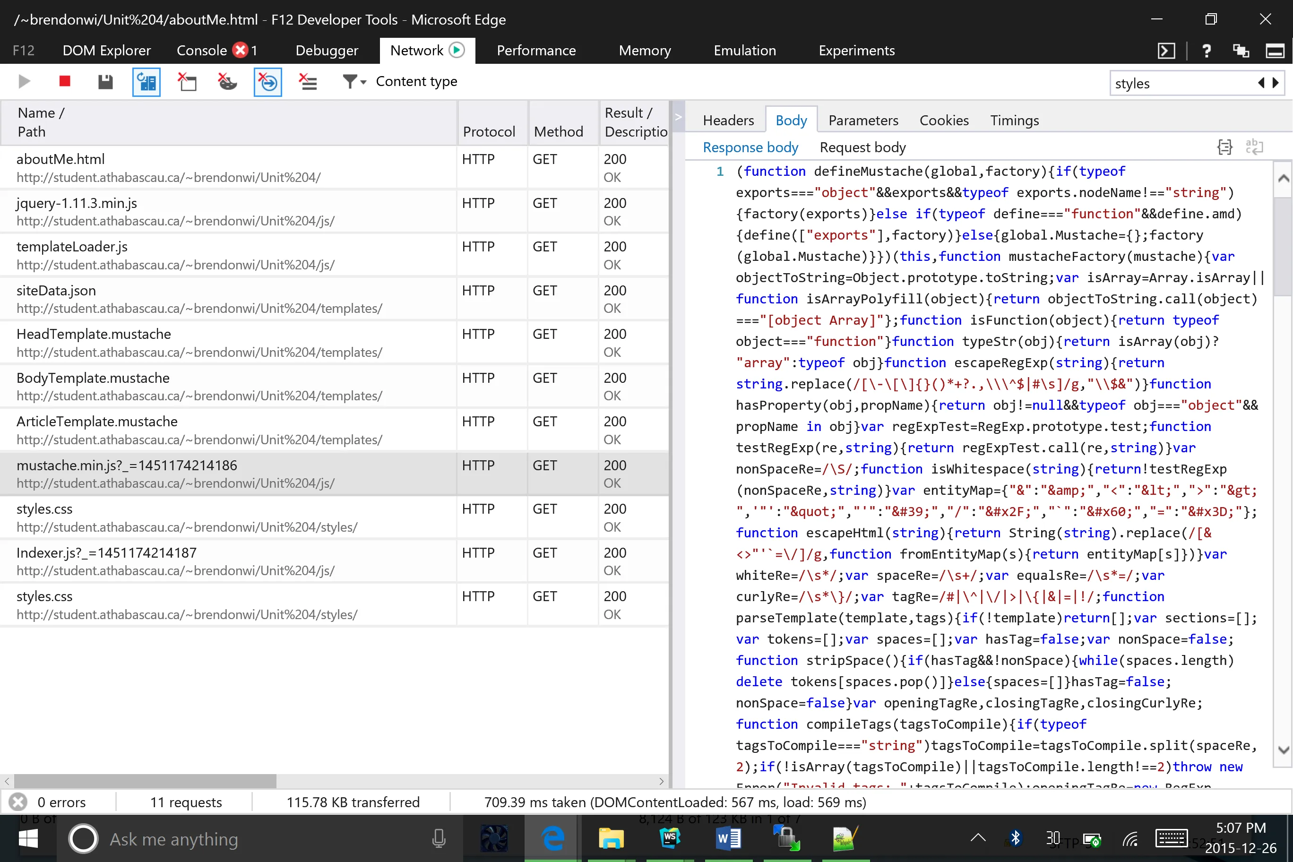Open the console toggle icon
The image size is (1293, 862).
tap(1166, 51)
